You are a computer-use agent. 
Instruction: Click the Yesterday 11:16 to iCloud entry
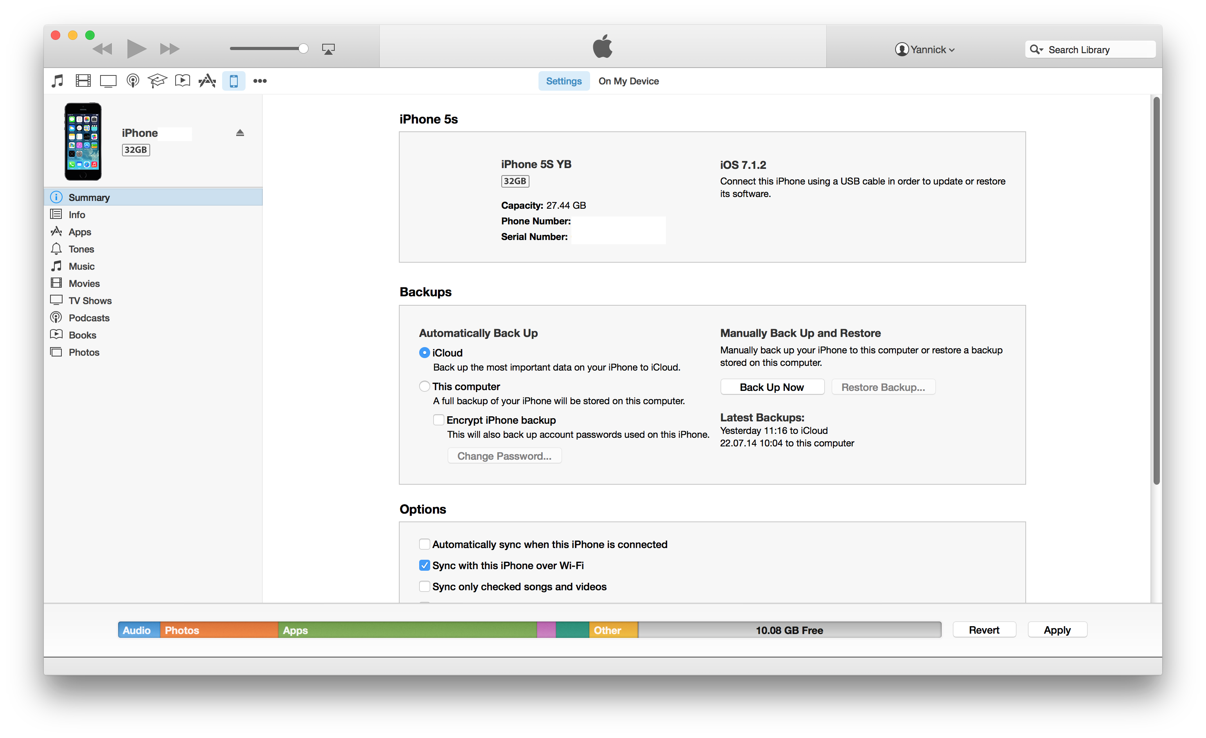pyautogui.click(x=774, y=430)
